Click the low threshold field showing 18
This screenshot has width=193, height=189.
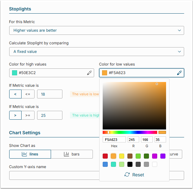50,94
